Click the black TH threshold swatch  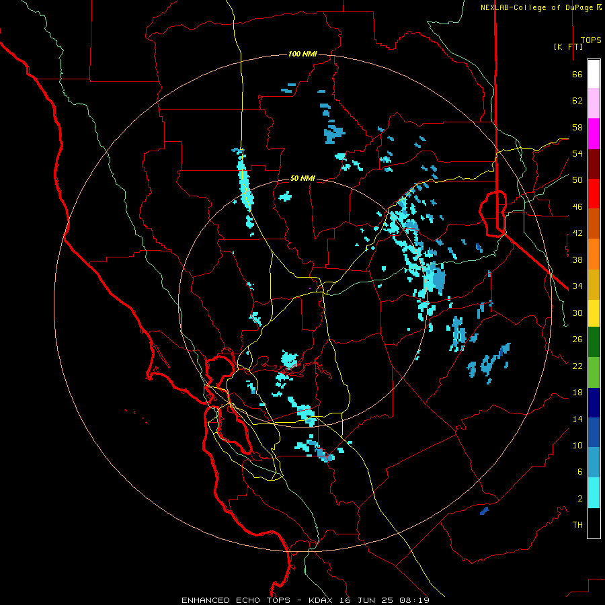[594, 523]
